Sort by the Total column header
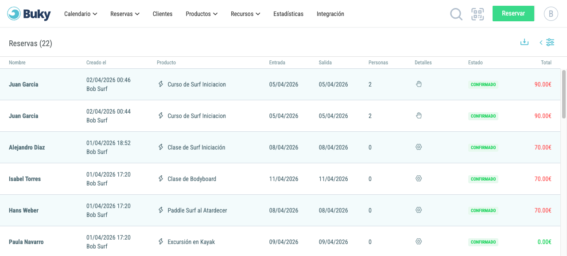 [546, 63]
